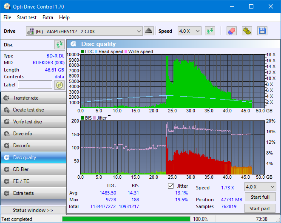Click the Disc quality header disc icon
This screenshot has width=281, height=223.
click(x=74, y=44)
